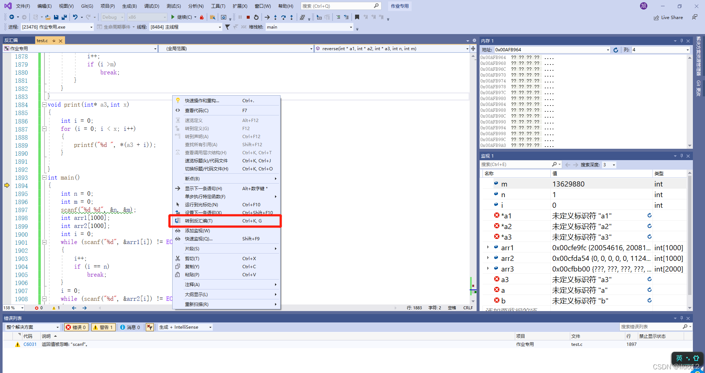Screen dimensions: 705x373
Task: Select 运行到光标处(N) in context menu
Action: tap(225, 205)
